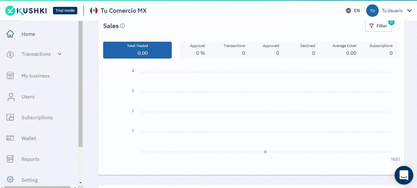Click the Users person icon
Screen dimensions: 417x188
(x=11, y=97)
